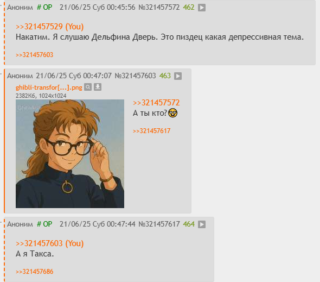Click the green post counter 463

[x=165, y=76]
